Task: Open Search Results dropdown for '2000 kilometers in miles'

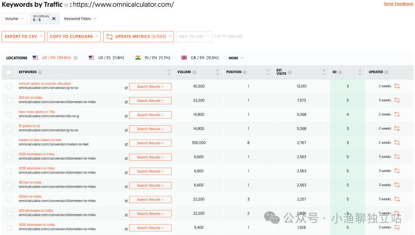Action: tap(150, 157)
